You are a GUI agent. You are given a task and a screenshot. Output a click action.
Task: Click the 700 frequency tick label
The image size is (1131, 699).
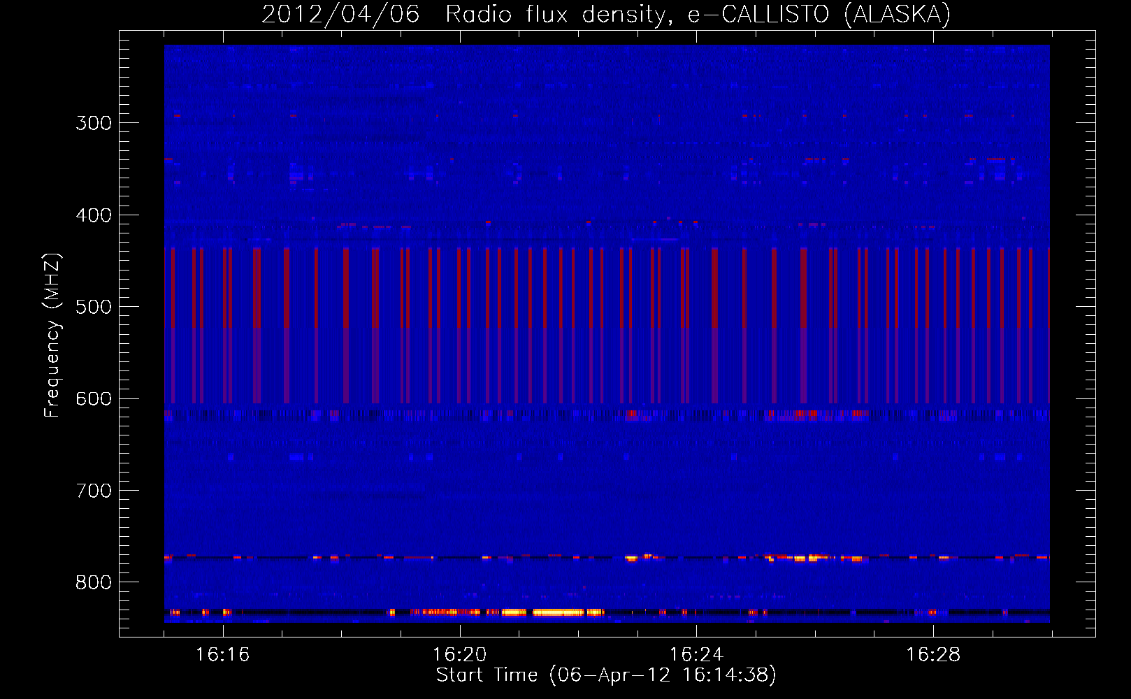coord(94,491)
